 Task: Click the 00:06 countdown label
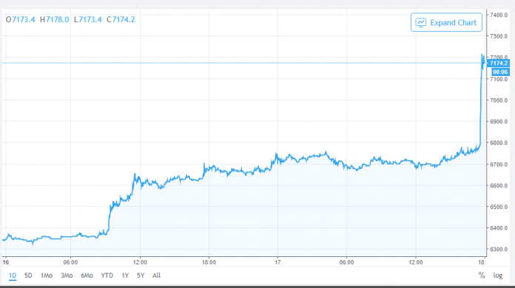click(x=500, y=72)
